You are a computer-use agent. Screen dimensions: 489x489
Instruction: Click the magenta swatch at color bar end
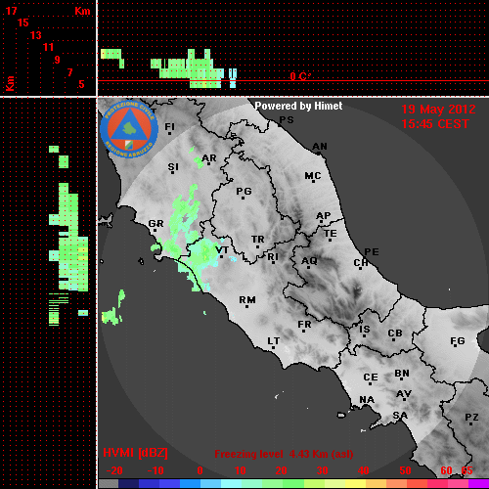point(478,484)
